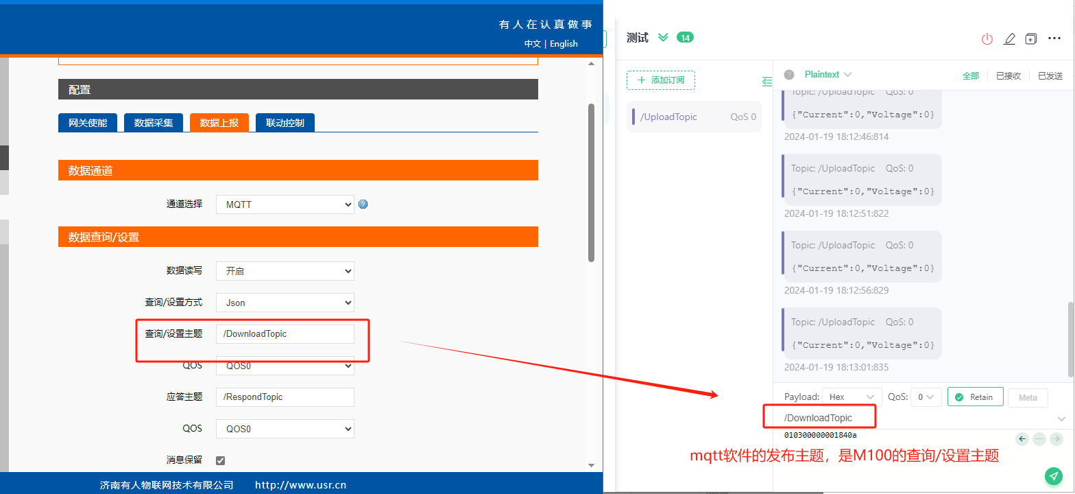Hide the subscriptions list using the collapse icon

(767, 82)
